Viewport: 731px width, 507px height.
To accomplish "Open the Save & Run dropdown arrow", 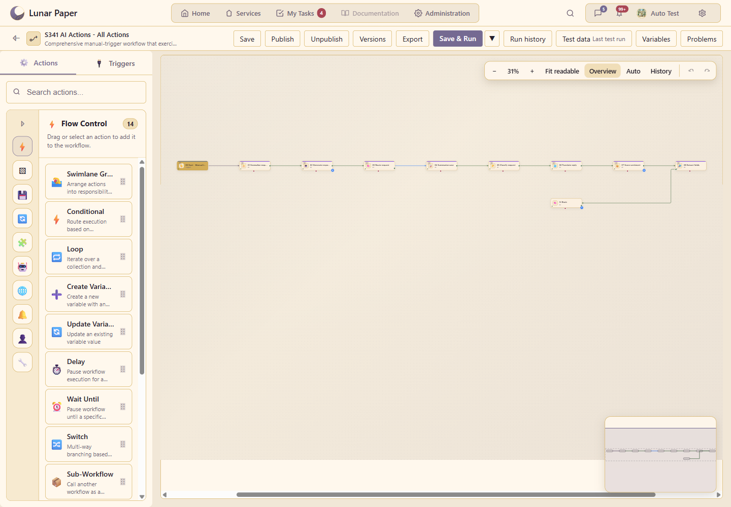I will coord(492,39).
